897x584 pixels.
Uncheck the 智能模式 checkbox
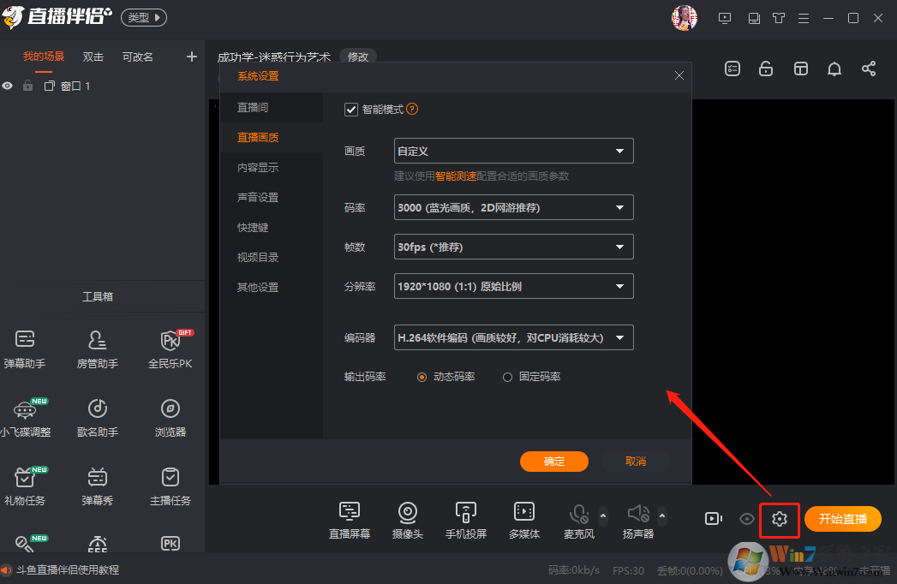tap(351, 109)
